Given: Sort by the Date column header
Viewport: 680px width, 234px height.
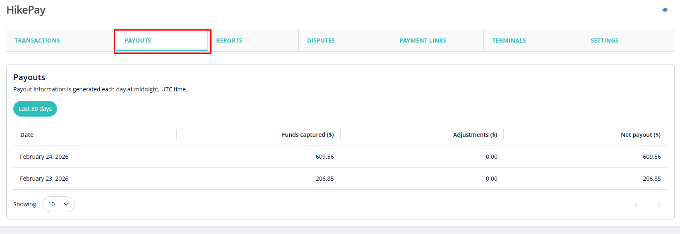Looking at the screenshot, I should point(27,135).
